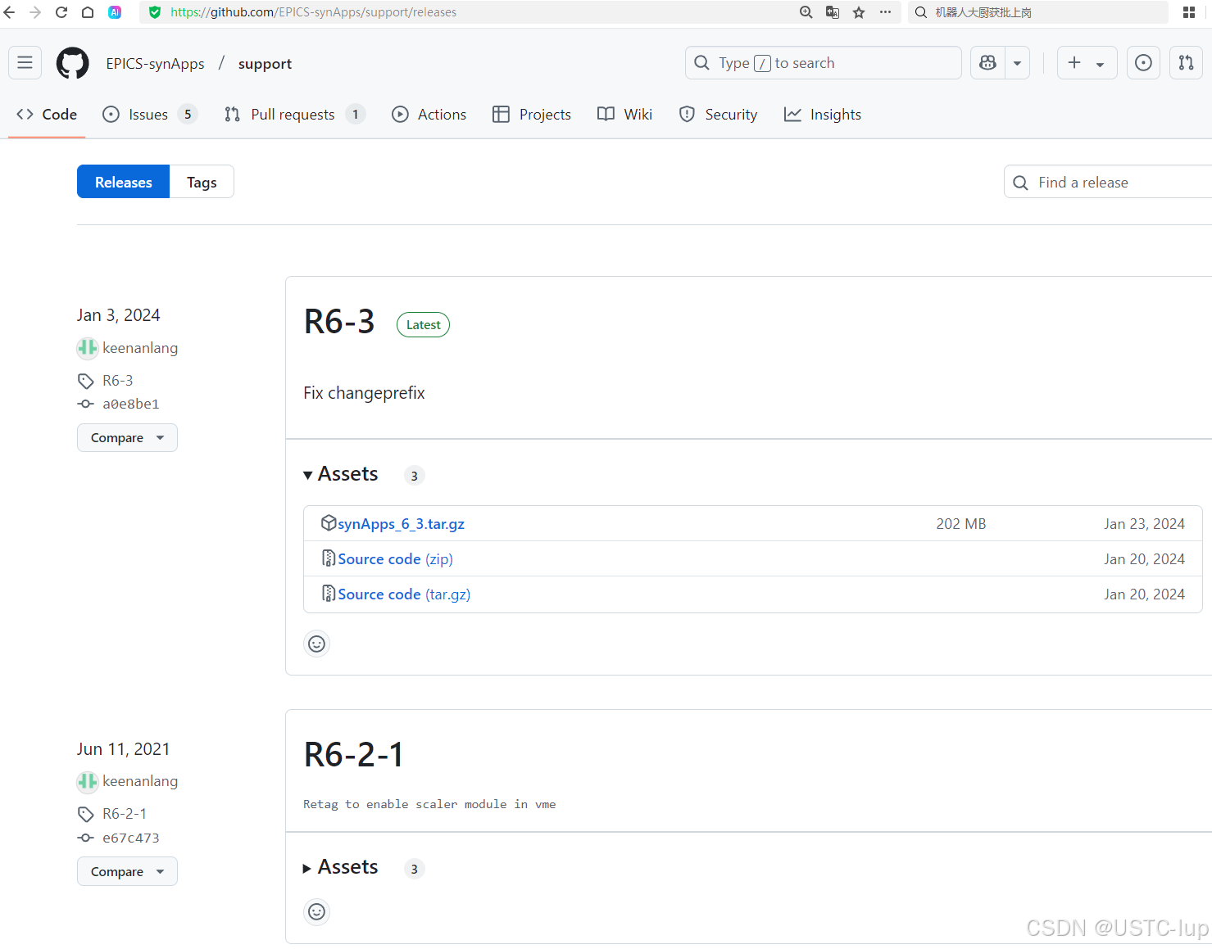
Task: Open commit a0e8be1
Action: 131,404
